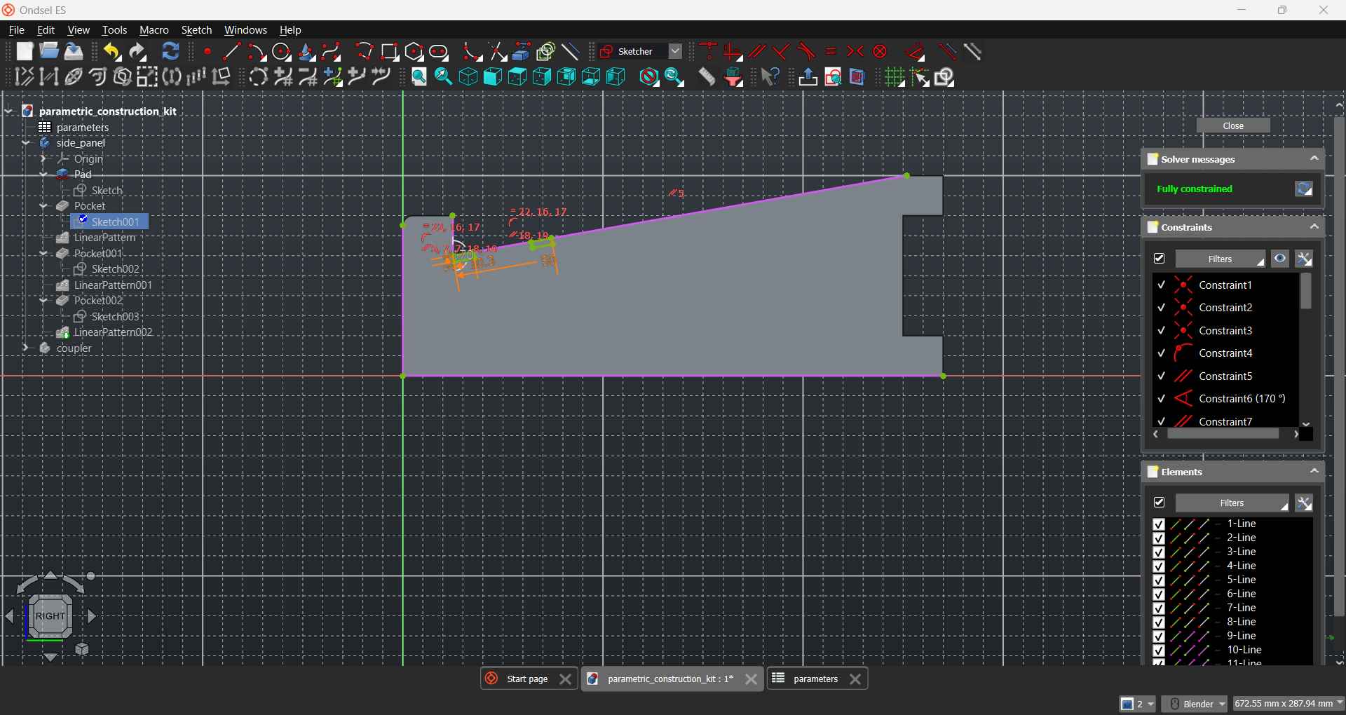Expand the coupler tree item

[x=26, y=348]
